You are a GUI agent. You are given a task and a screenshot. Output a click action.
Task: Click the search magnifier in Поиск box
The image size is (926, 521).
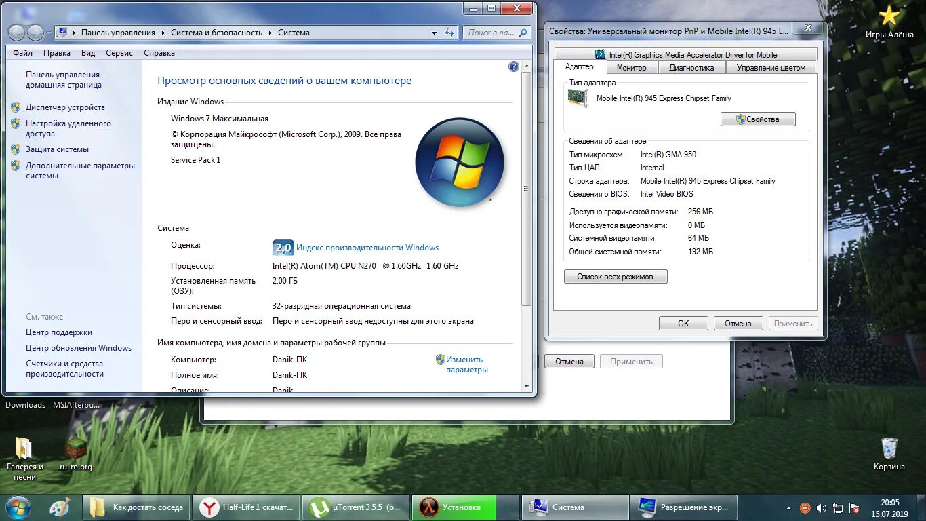[523, 32]
